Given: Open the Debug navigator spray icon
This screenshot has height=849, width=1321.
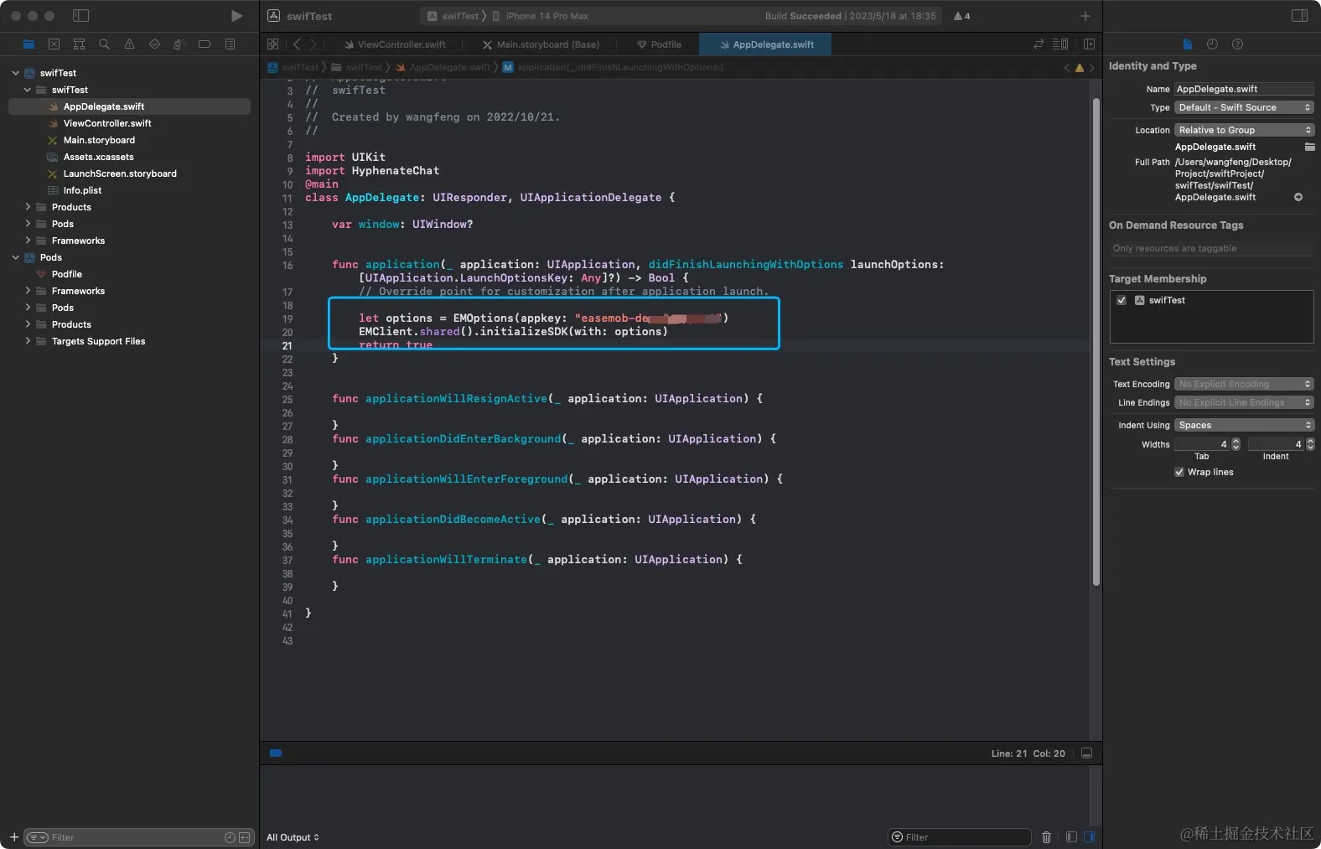Looking at the screenshot, I should pyautogui.click(x=179, y=44).
